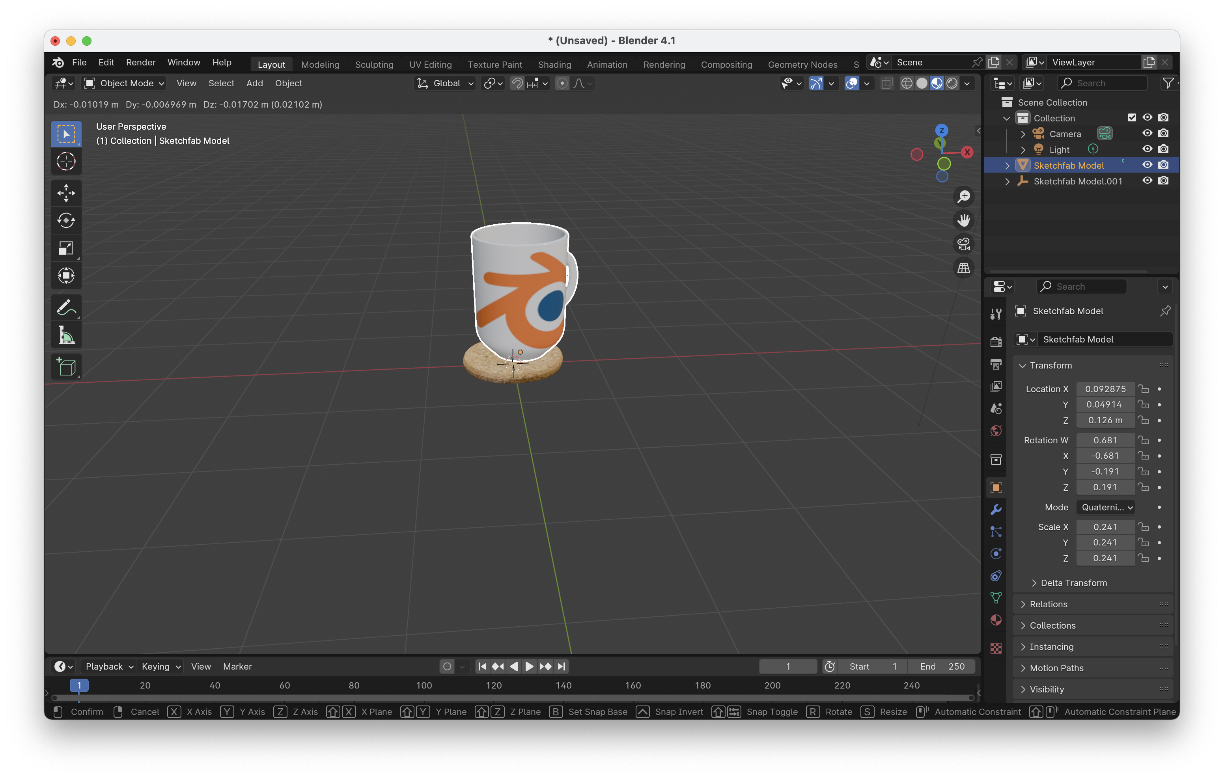This screenshot has width=1224, height=778.
Task: Select the Move tool
Action: (x=66, y=193)
